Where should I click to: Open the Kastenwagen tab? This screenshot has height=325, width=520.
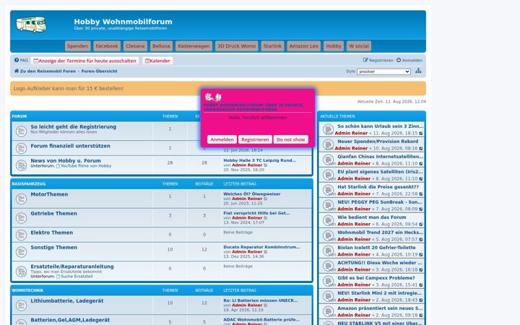click(x=194, y=46)
